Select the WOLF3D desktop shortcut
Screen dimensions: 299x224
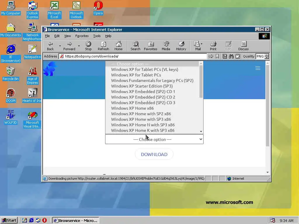tap(11, 117)
